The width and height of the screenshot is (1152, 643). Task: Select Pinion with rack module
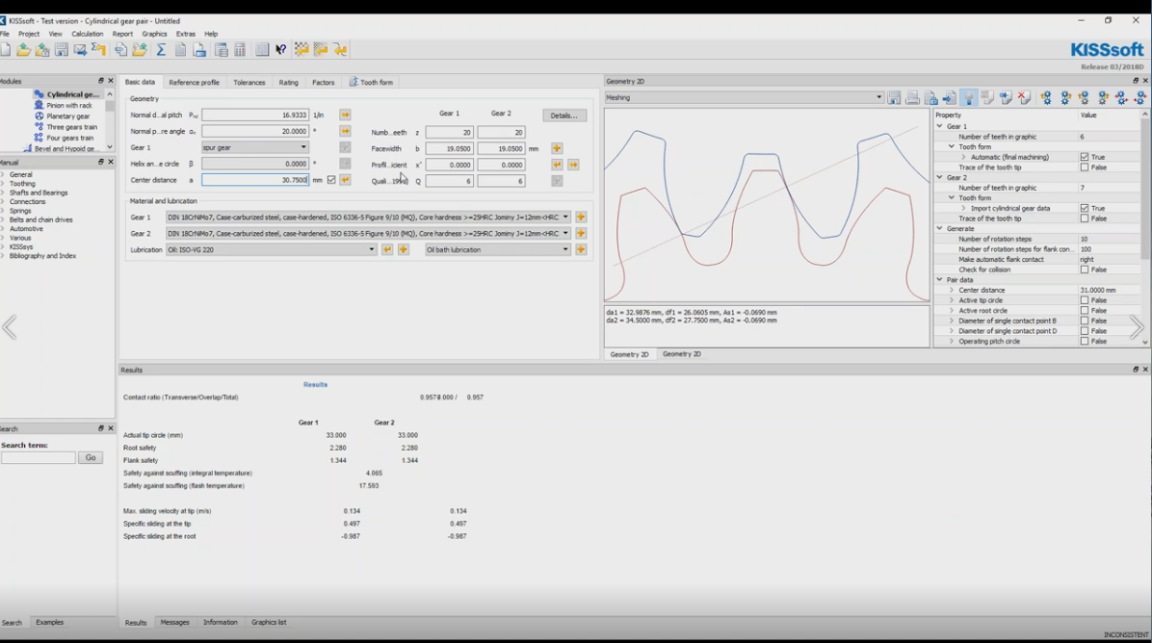69,105
